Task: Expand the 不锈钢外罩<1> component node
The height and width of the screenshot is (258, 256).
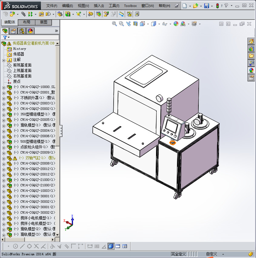Action: click(x=4, y=99)
